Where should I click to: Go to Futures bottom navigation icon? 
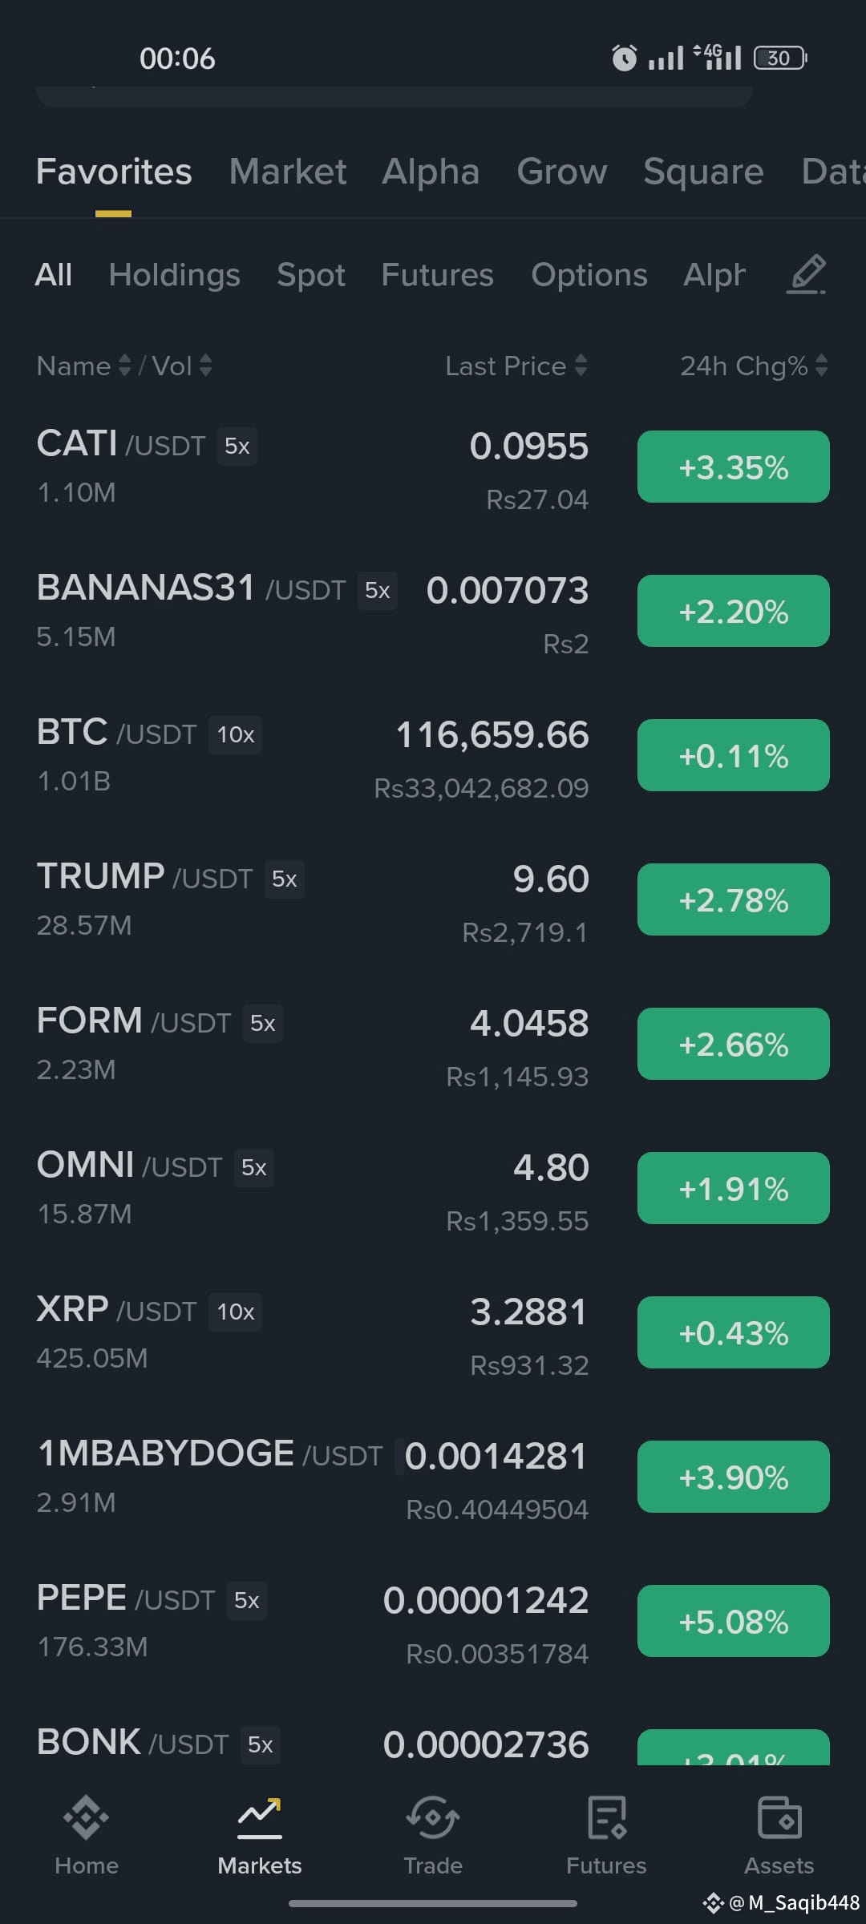tap(606, 1817)
